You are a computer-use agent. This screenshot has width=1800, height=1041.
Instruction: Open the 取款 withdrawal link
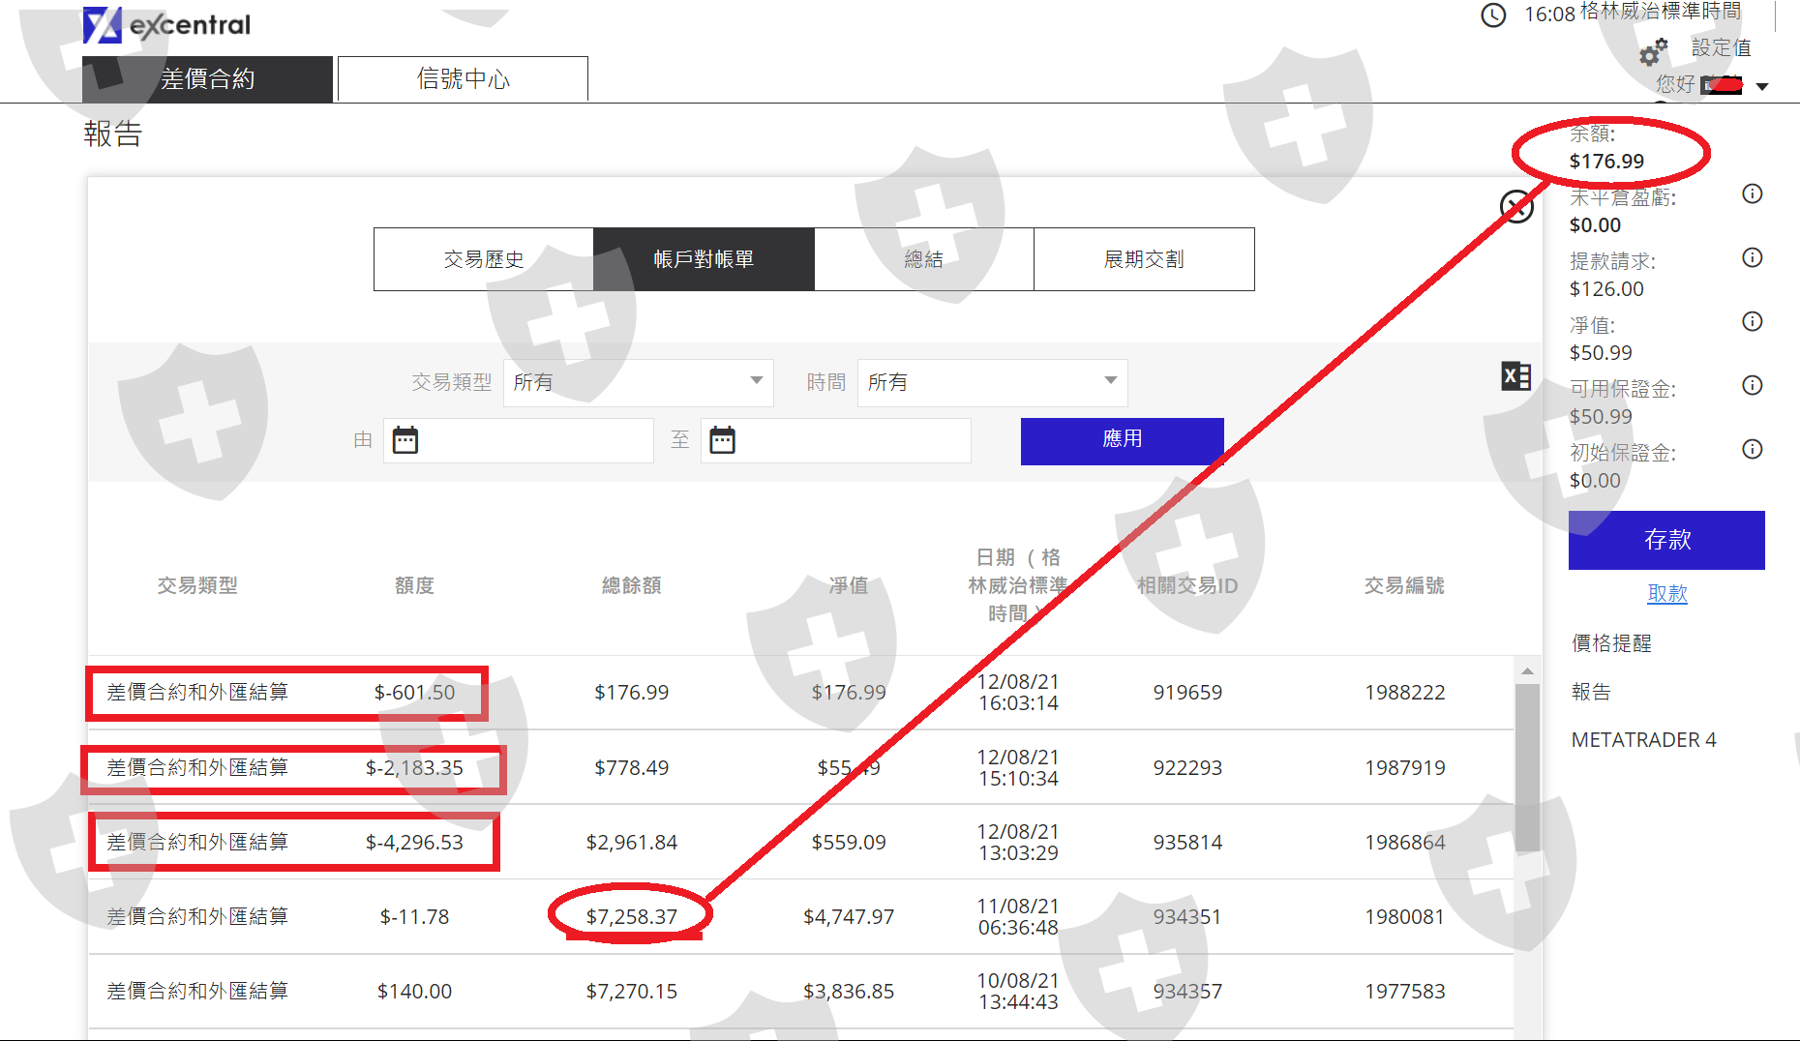pos(1667,593)
